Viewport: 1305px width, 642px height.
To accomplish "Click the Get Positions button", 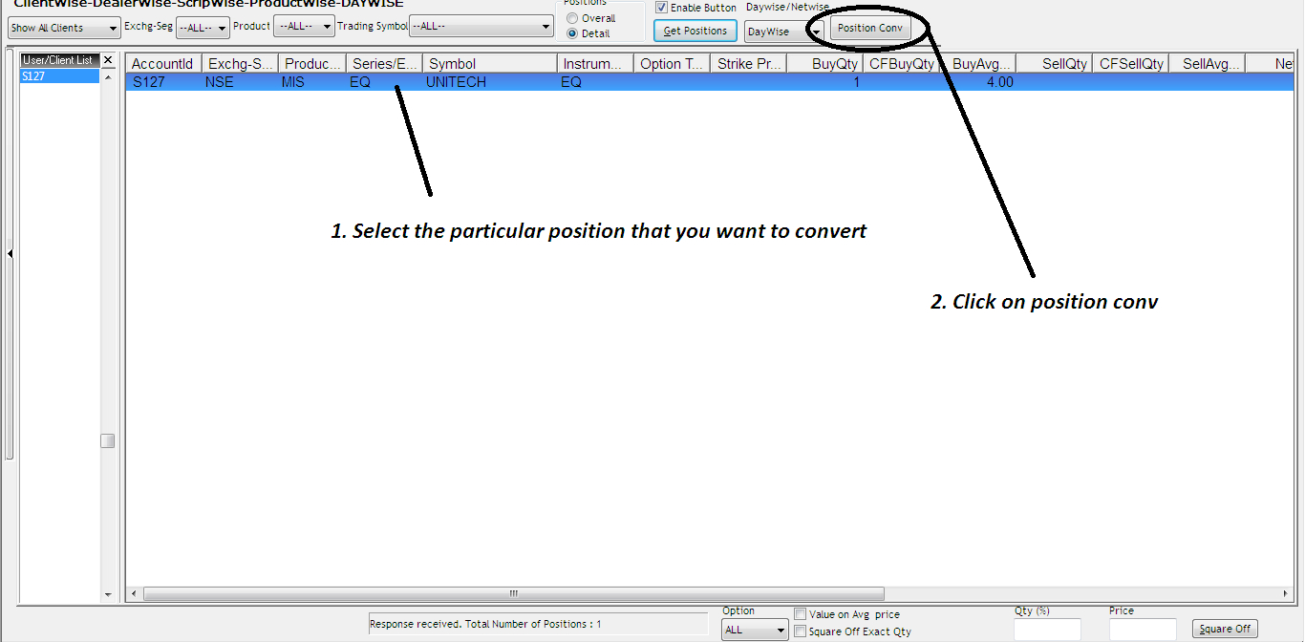I will [695, 32].
